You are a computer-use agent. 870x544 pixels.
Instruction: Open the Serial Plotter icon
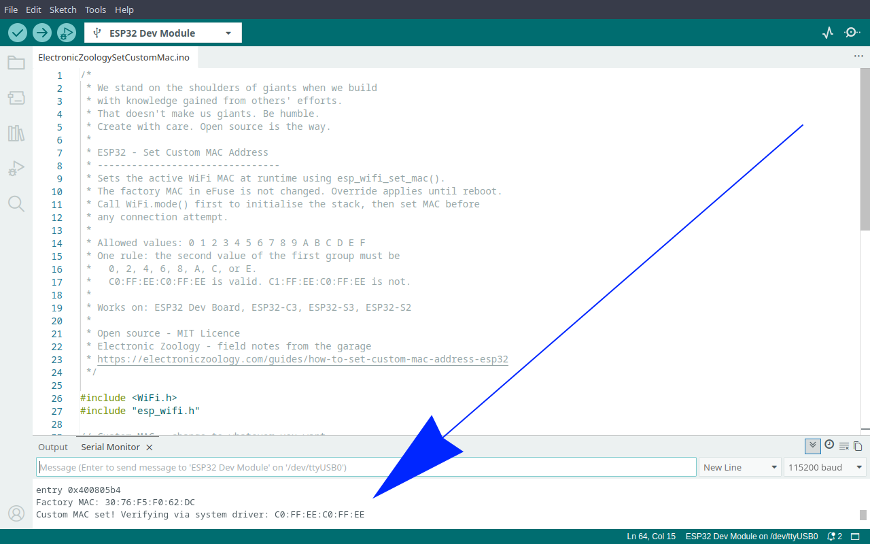(x=828, y=33)
